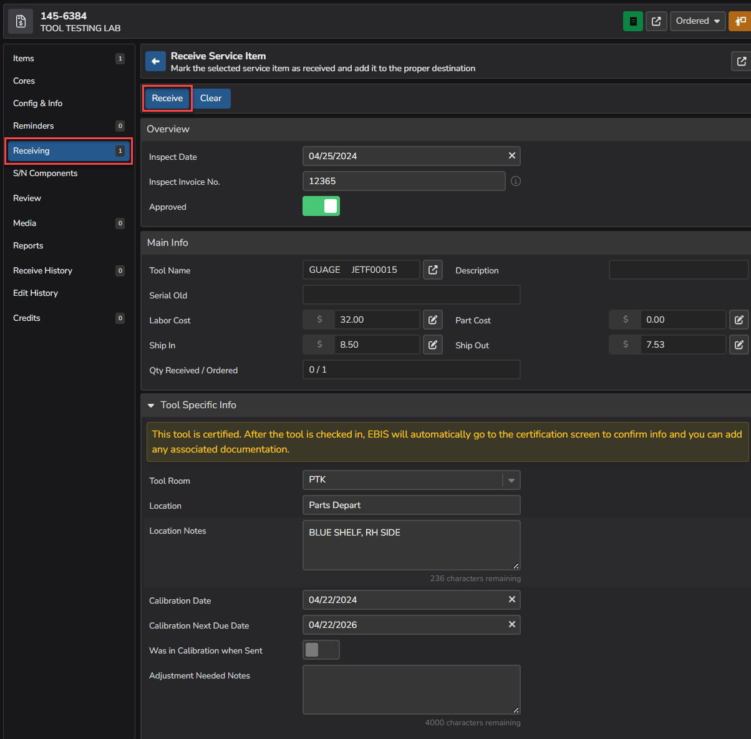The image size is (751, 739).
Task: Open S/N Components from the sidebar
Action: (x=45, y=173)
